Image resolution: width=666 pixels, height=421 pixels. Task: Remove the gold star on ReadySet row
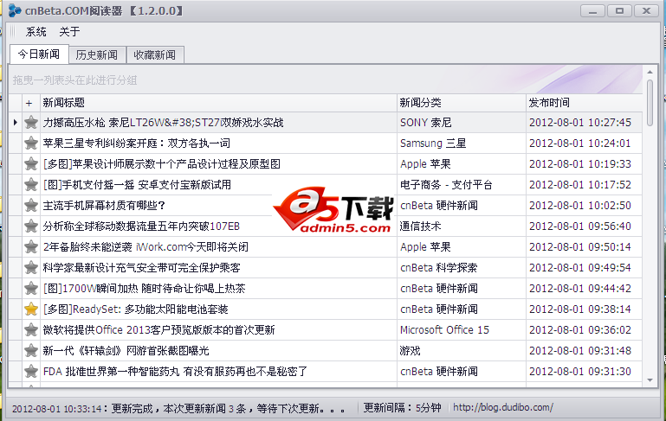pos(31,309)
